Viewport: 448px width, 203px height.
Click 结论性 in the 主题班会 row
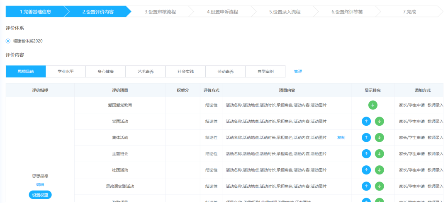click(x=212, y=154)
